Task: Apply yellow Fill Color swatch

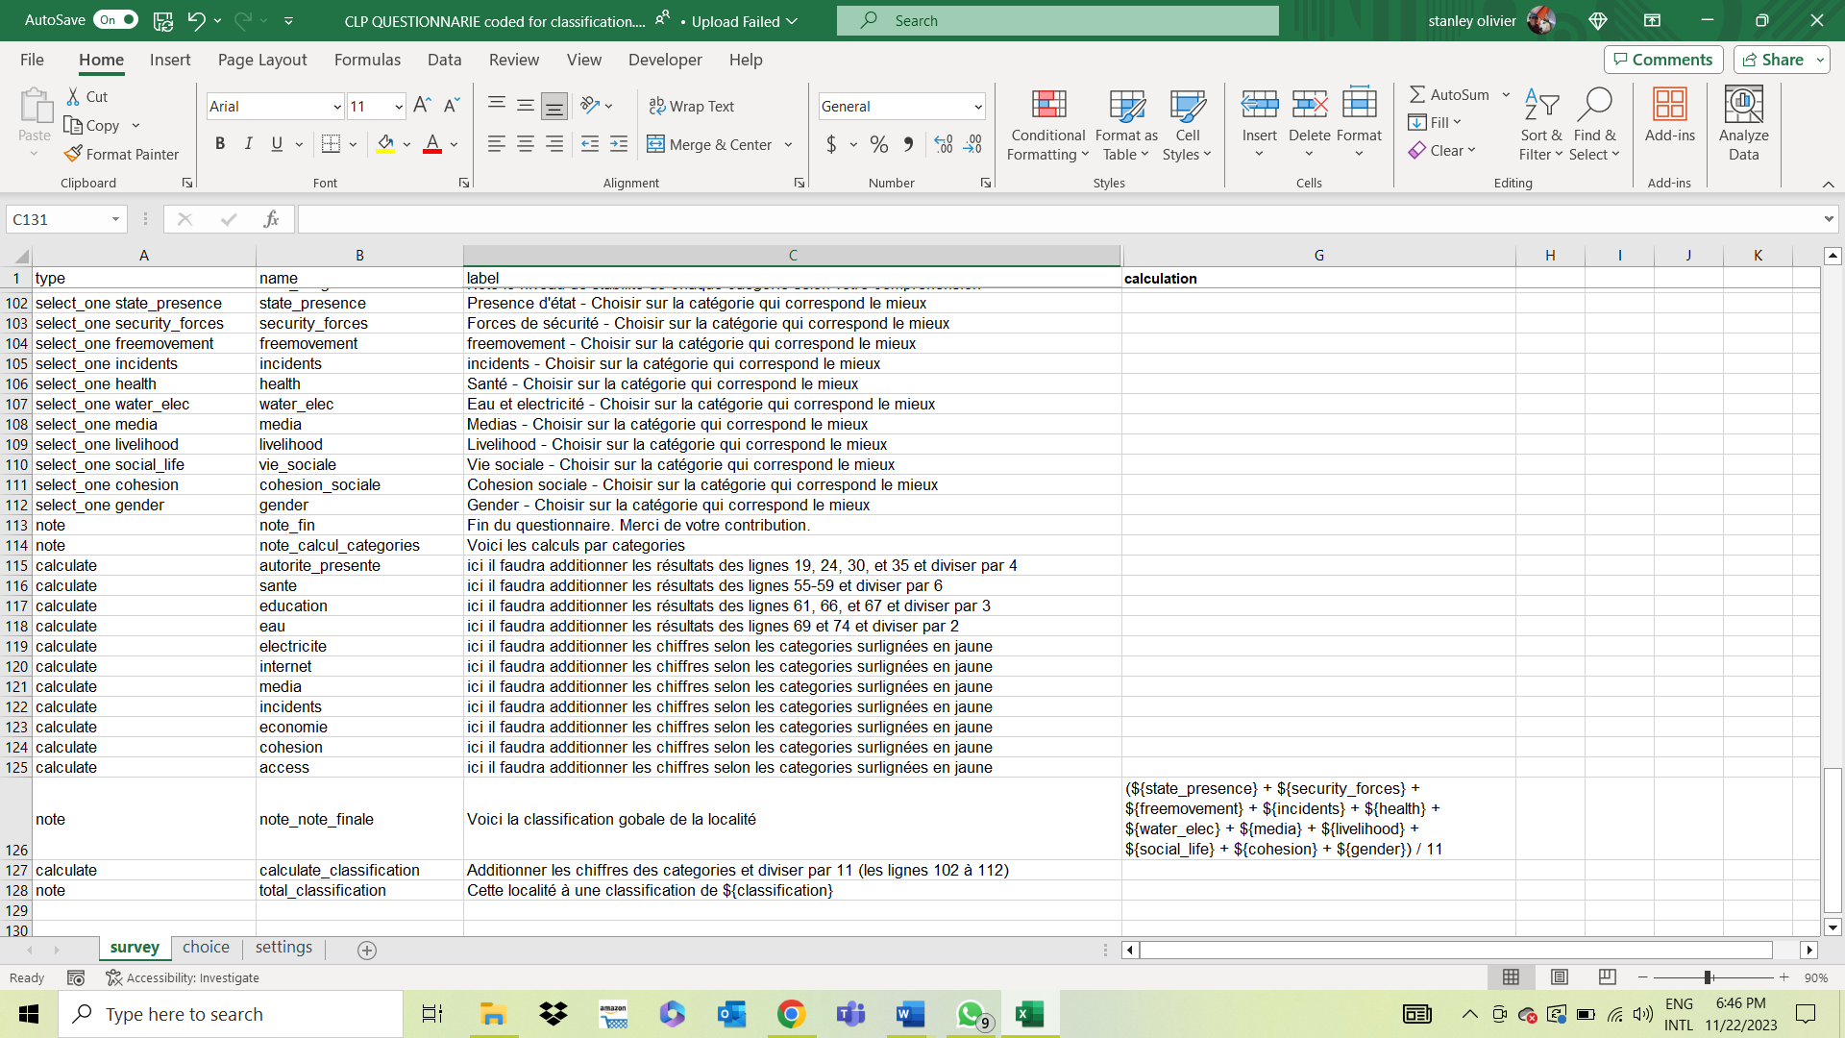Action: click(385, 144)
